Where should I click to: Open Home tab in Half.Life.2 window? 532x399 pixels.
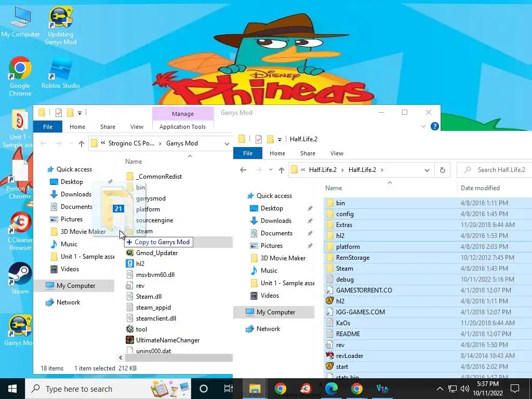(277, 153)
